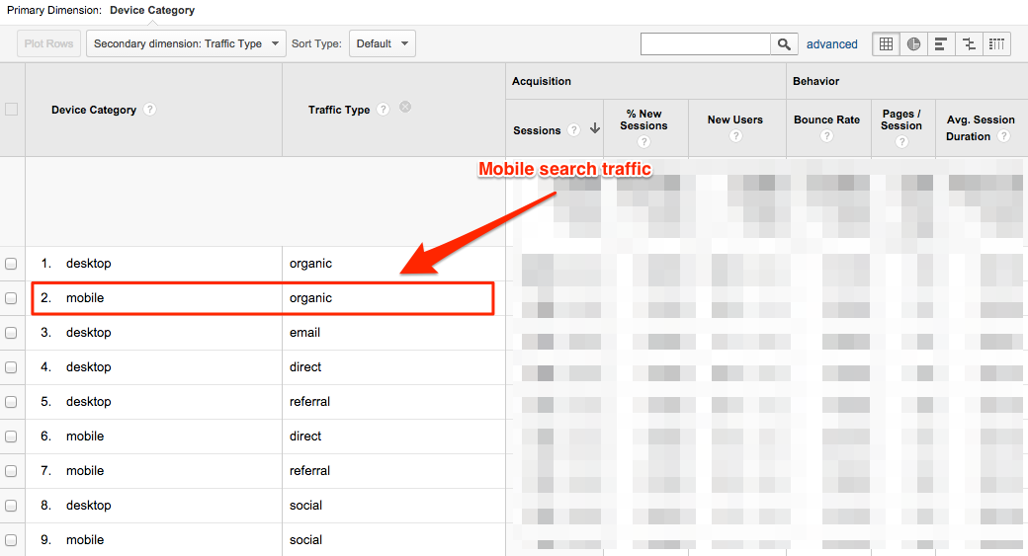This screenshot has width=1028, height=556.
Task: Check row 6 mobile direct
Action: pos(11,437)
